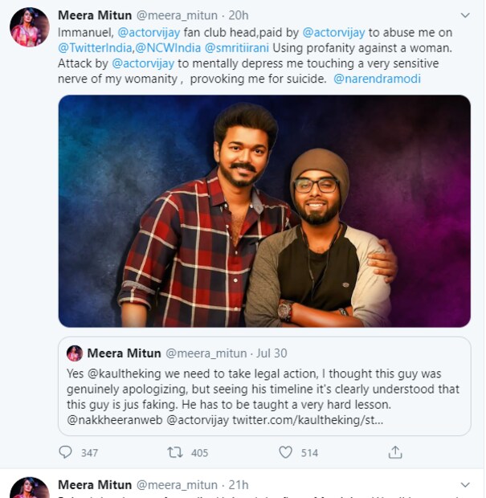Click the 21h timestamp on second tweet
486x498 pixels.
tap(239, 485)
